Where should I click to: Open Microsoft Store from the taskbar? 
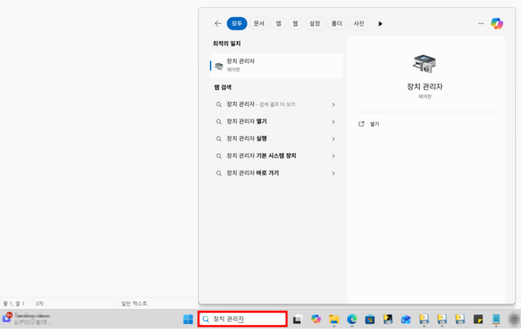click(x=370, y=320)
